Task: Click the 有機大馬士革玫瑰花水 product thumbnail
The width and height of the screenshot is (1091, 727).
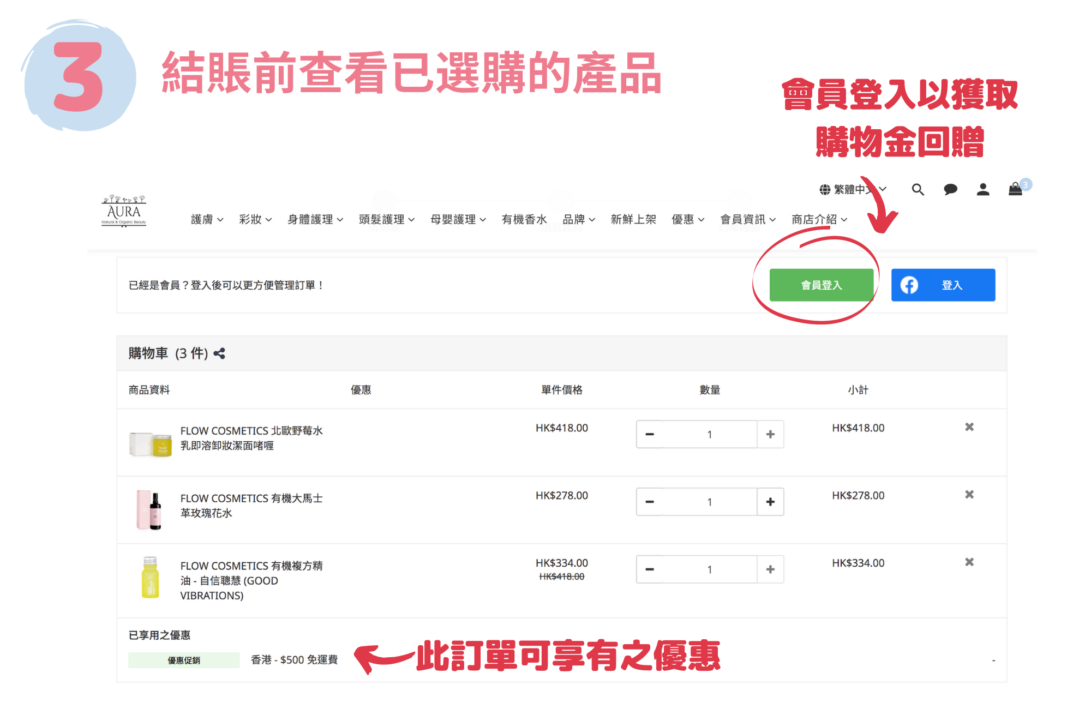Action: click(x=149, y=509)
